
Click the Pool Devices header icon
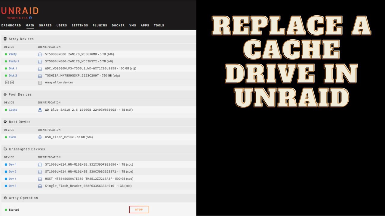(5, 94)
